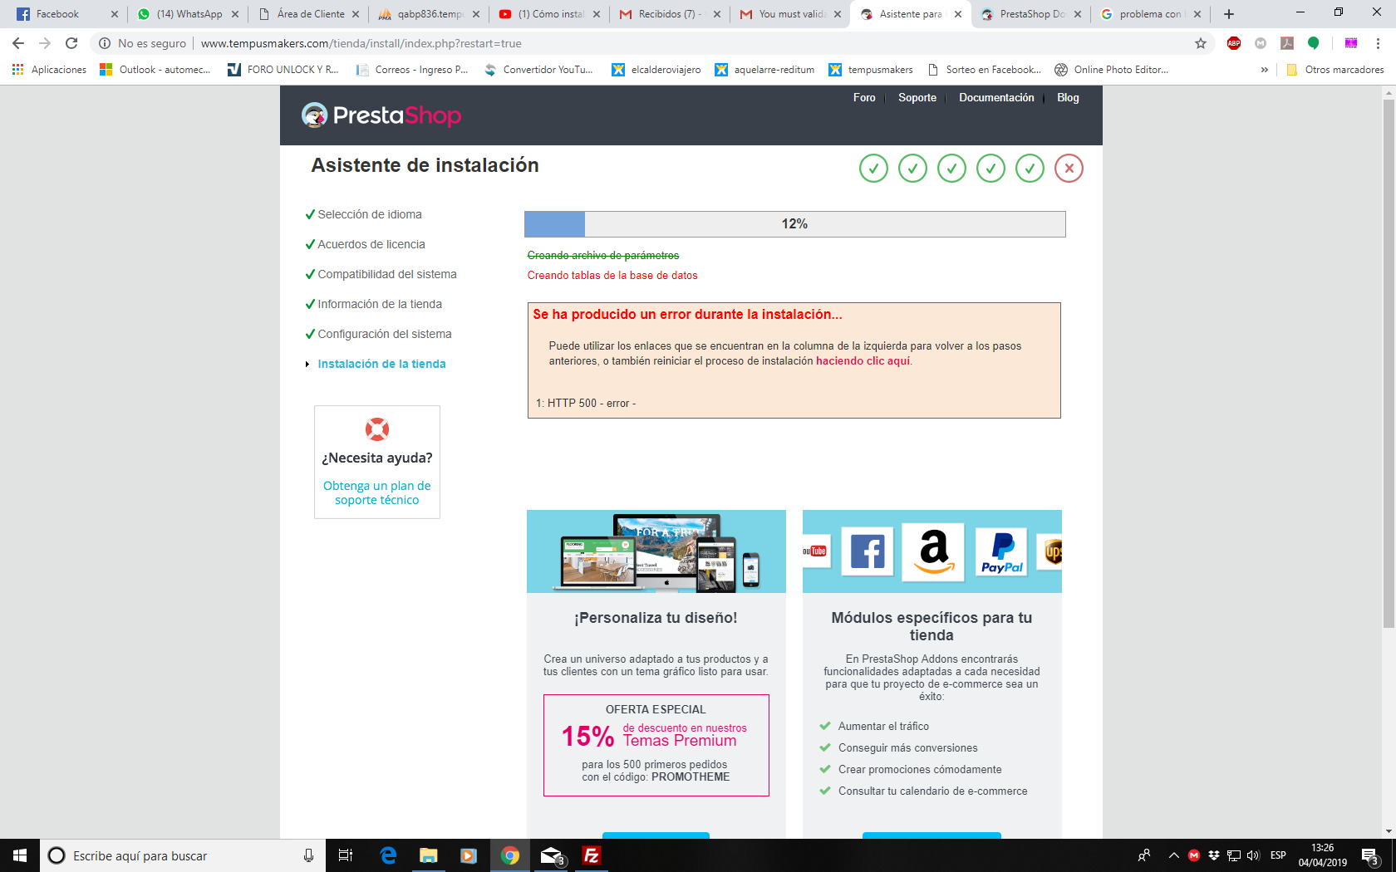Open the 'Online Photo Editor' bookmark
This screenshot has width=1396, height=872.
coord(1112,70)
